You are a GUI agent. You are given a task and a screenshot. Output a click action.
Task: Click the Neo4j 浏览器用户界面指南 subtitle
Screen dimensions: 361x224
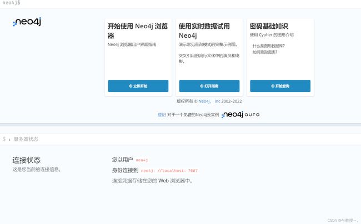[132, 44]
